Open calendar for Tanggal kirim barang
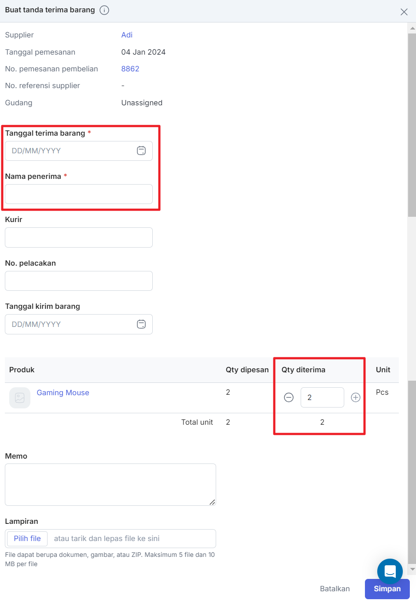Image resolution: width=416 pixels, height=608 pixels. point(141,324)
